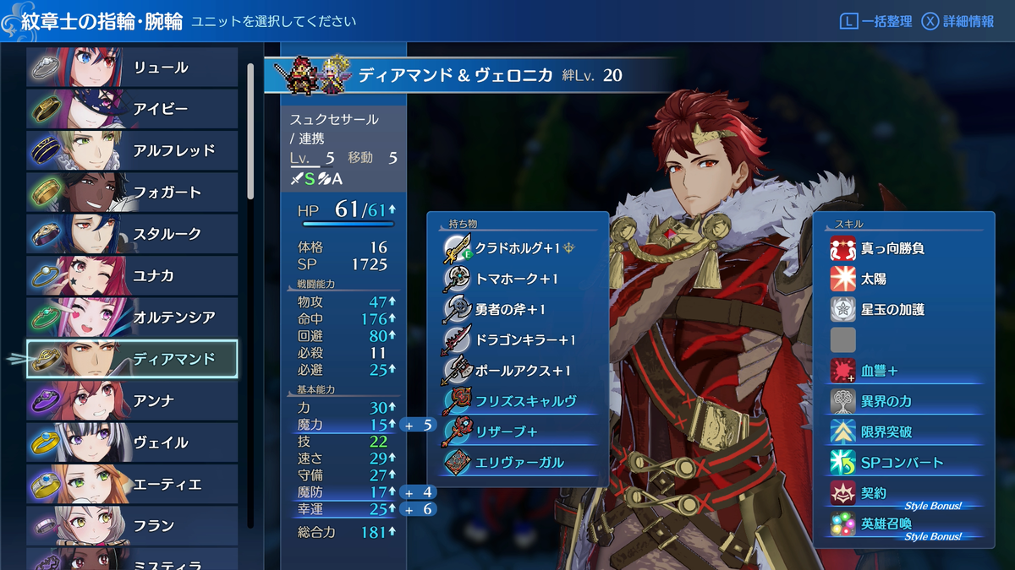This screenshot has height=570, width=1015.
Task: Select the クラドホルグ+1 sword icon
Action: (457, 249)
